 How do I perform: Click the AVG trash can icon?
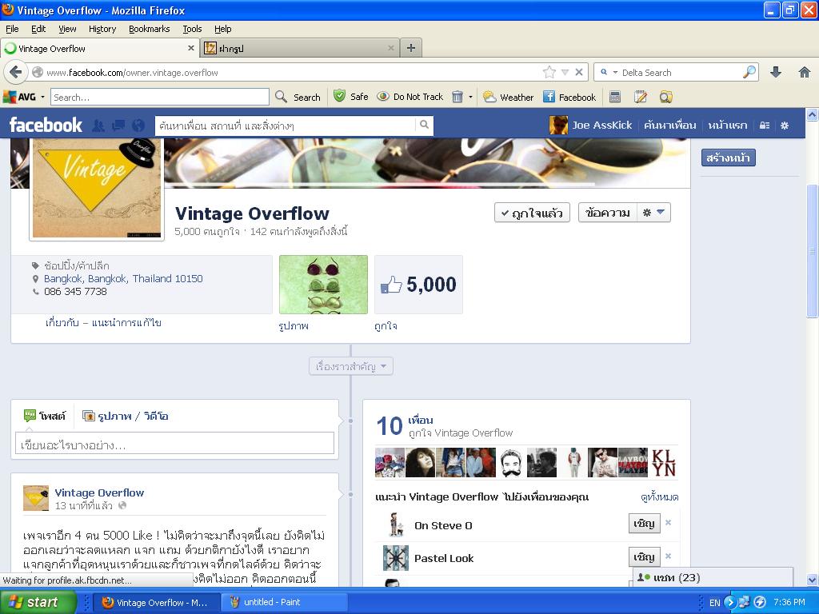457,97
